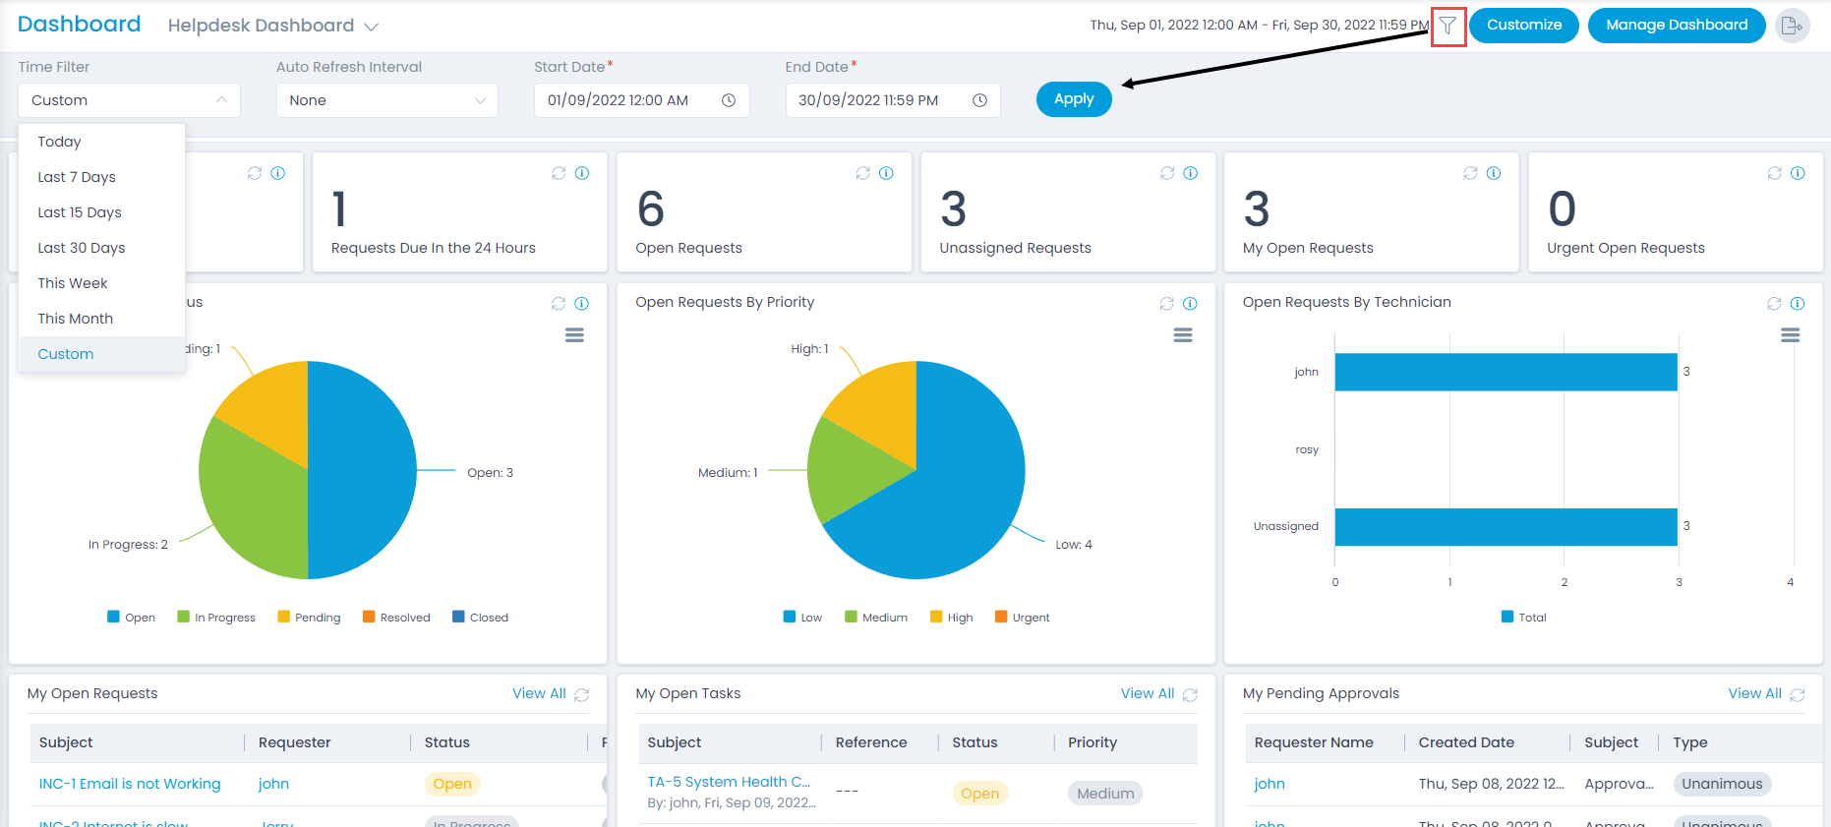Click the Customize button
This screenshot has width=1831, height=827.
click(x=1524, y=26)
